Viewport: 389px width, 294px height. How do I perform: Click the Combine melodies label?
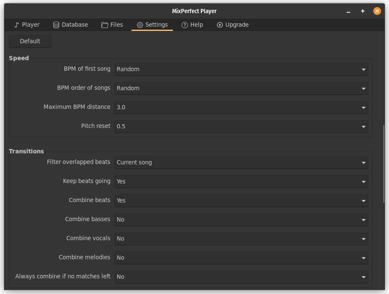pyautogui.click(x=84, y=257)
